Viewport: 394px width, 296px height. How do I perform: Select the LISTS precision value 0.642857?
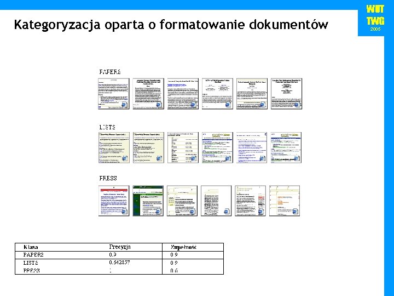coord(119,262)
